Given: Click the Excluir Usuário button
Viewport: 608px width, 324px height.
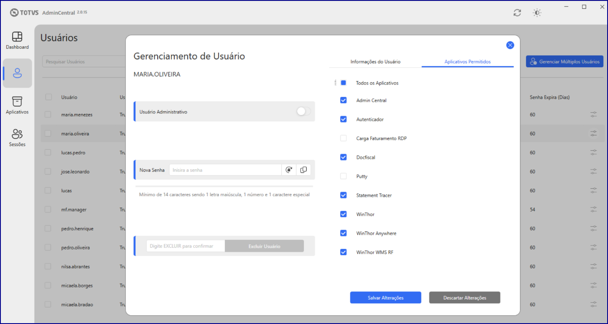Looking at the screenshot, I should 264,246.
